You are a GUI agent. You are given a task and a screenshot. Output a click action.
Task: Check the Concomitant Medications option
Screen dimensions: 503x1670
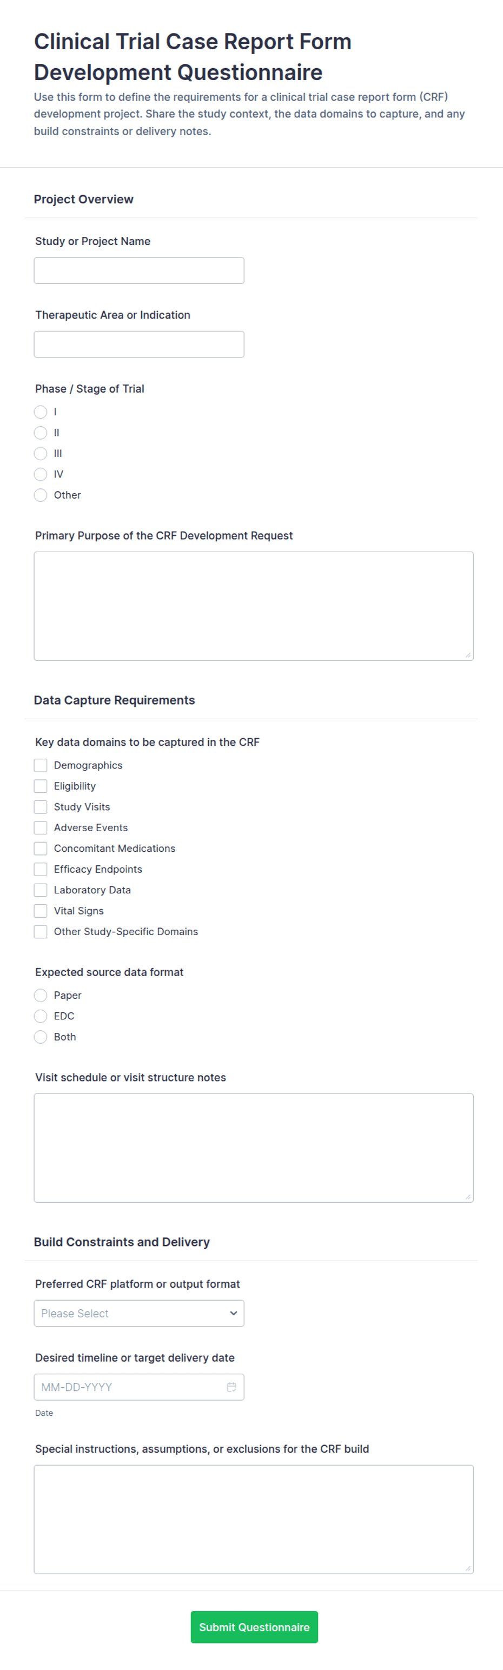tap(40, 848)
